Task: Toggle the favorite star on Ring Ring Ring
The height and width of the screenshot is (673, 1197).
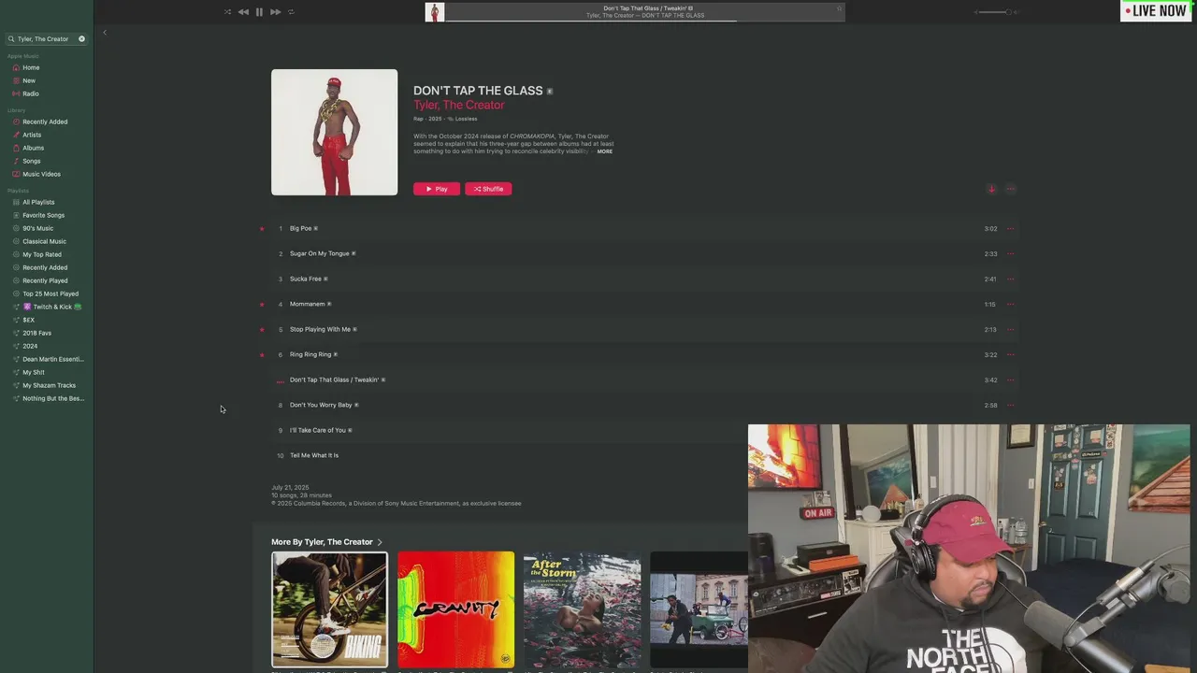Action: coord(262,355)
